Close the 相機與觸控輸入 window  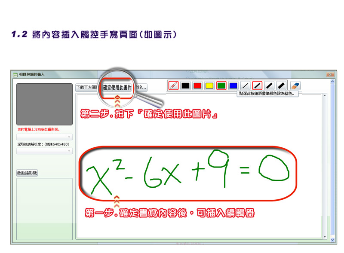coord(330,75)
